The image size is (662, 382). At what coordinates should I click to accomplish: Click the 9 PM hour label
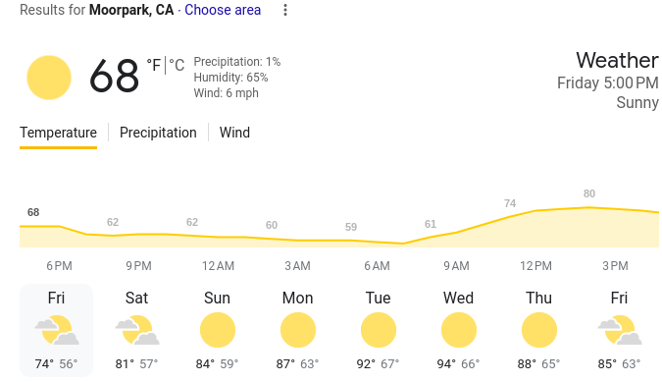138,266
